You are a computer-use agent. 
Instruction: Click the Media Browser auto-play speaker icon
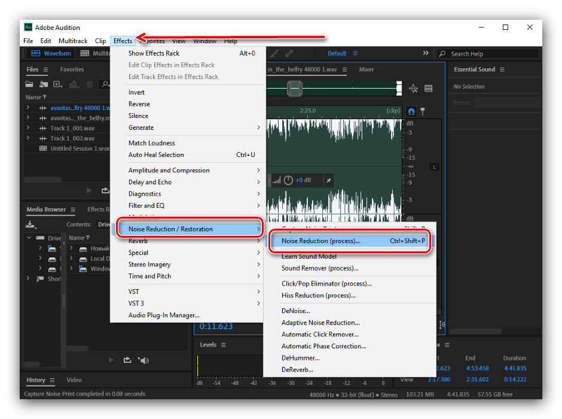pos(143,360)
